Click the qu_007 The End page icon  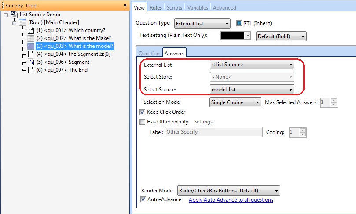point(31,70)
